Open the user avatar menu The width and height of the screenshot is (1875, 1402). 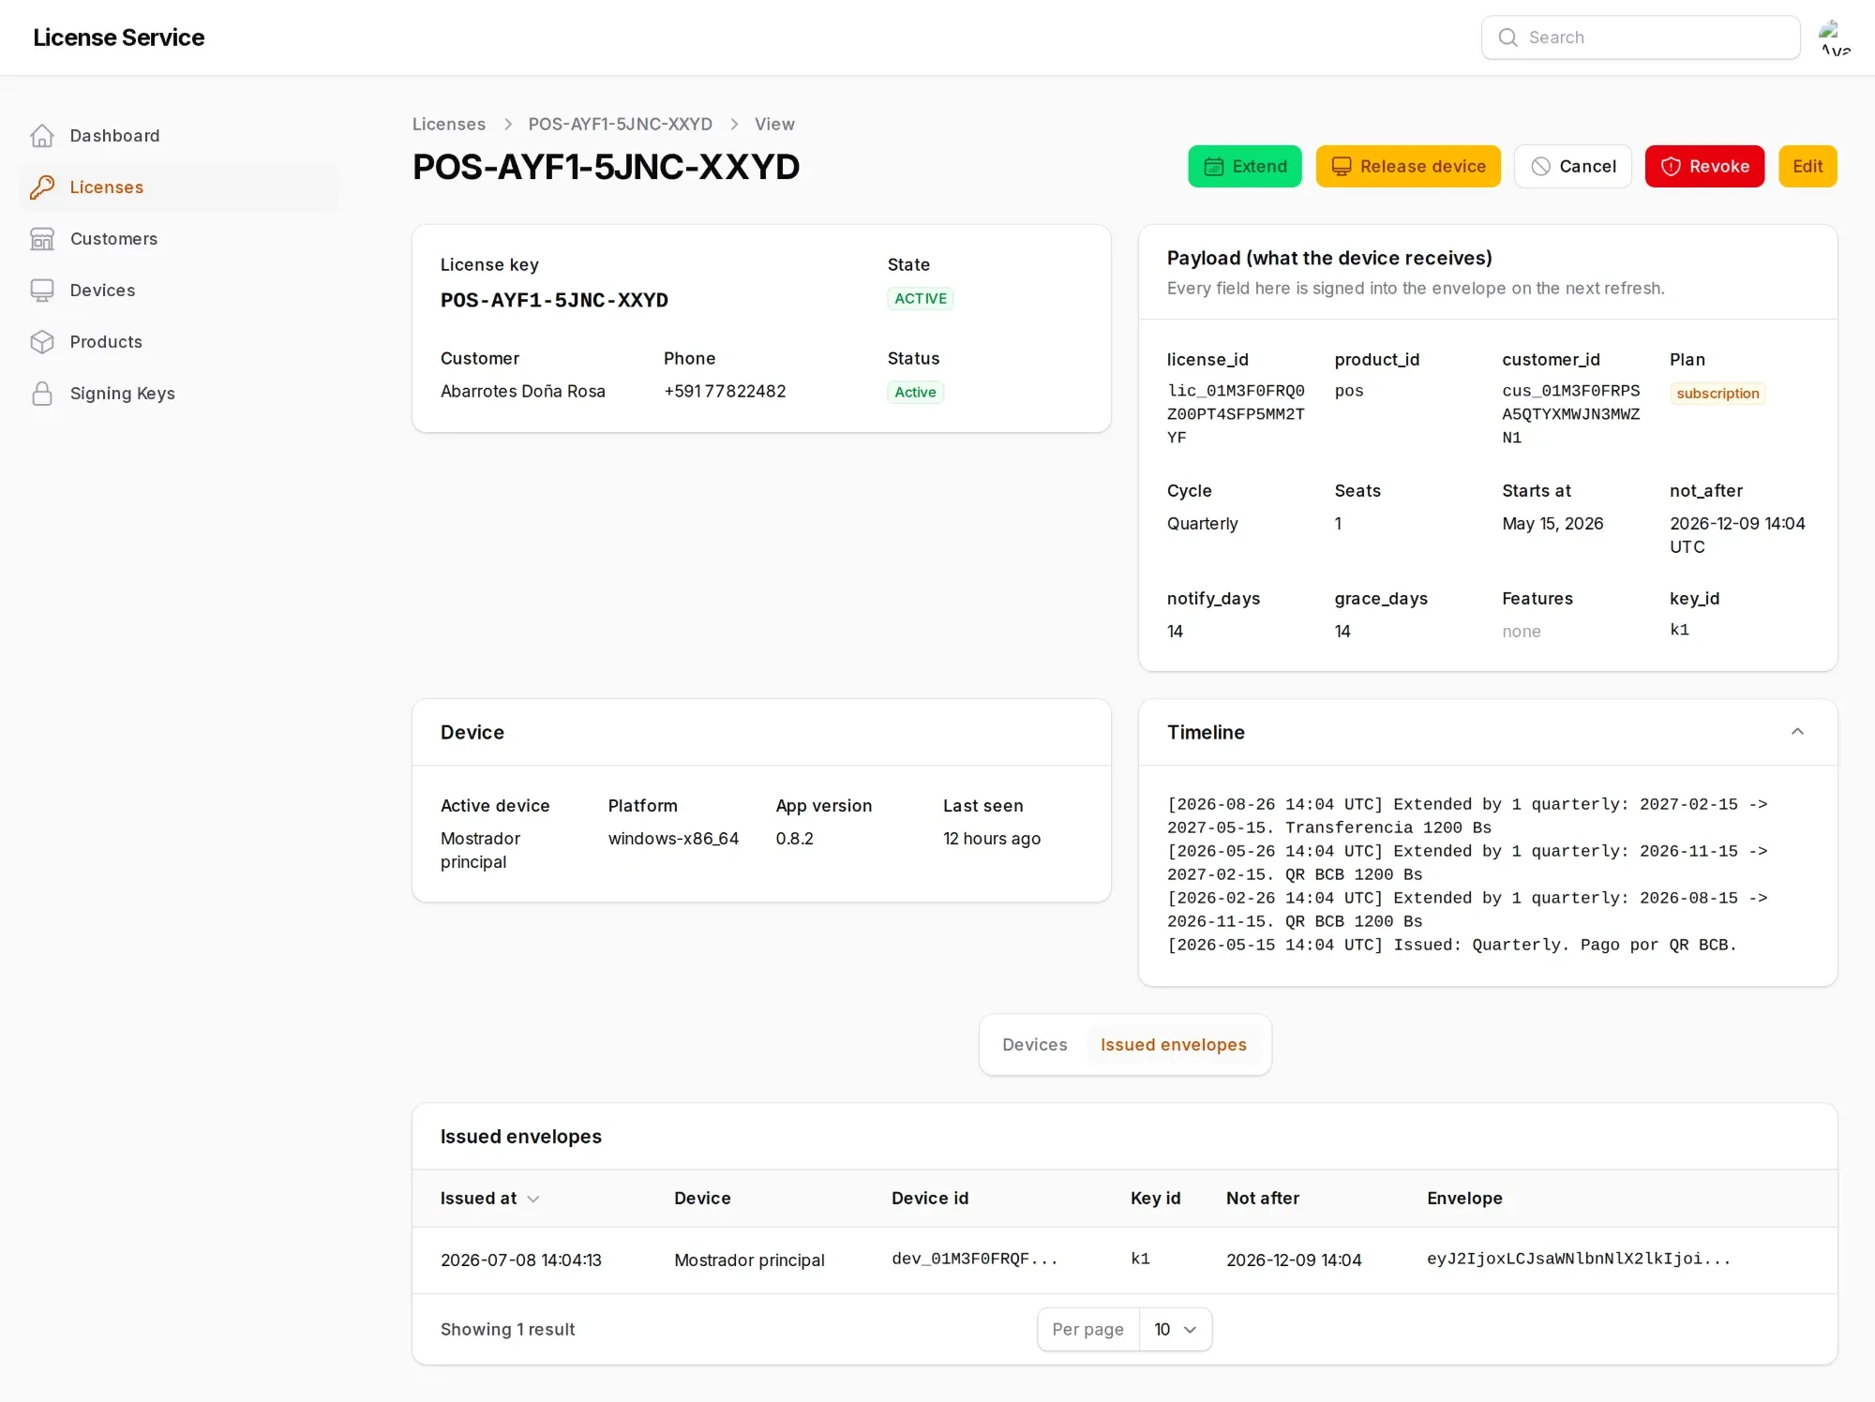1836,37
